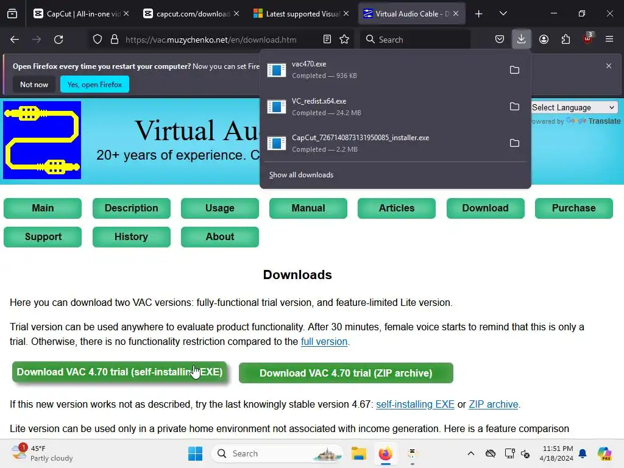
Task: Download VAC 4.70 trial ZIP archive
Action: click(x=346, y=373)
